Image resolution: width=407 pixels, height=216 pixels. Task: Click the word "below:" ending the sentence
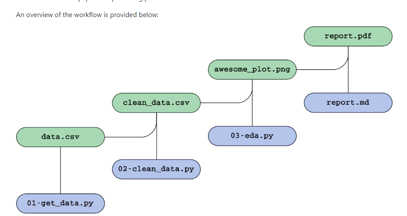pyautogui.click(x=148, y=15)
